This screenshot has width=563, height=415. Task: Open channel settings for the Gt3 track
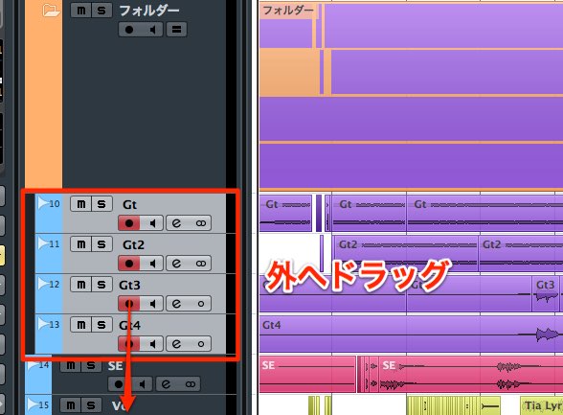point(176,304)
